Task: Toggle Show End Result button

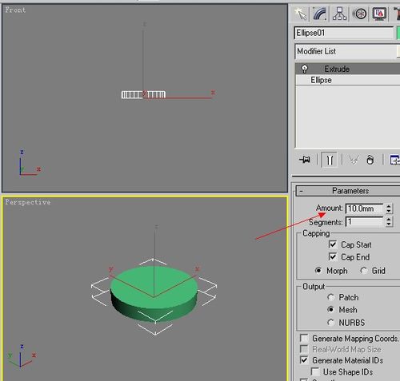Action: tap(330, 160)
